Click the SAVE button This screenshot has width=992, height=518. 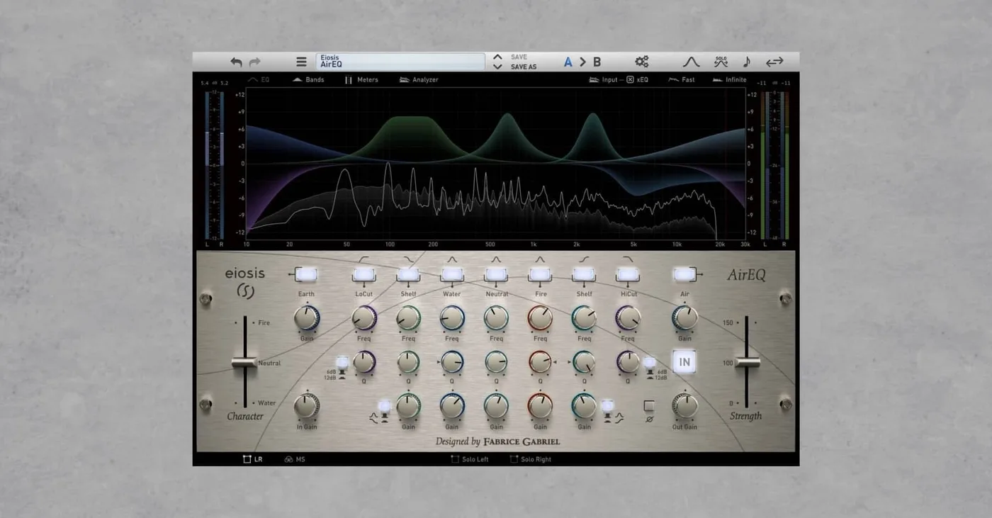pos(519,57)
